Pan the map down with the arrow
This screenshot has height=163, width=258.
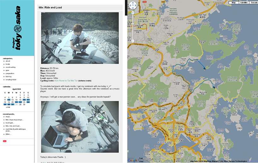point(133,8)
